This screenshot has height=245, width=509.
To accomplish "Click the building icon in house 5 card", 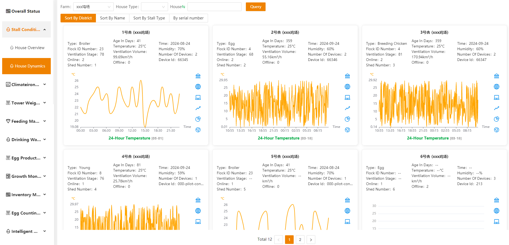I will click(347, 200).
